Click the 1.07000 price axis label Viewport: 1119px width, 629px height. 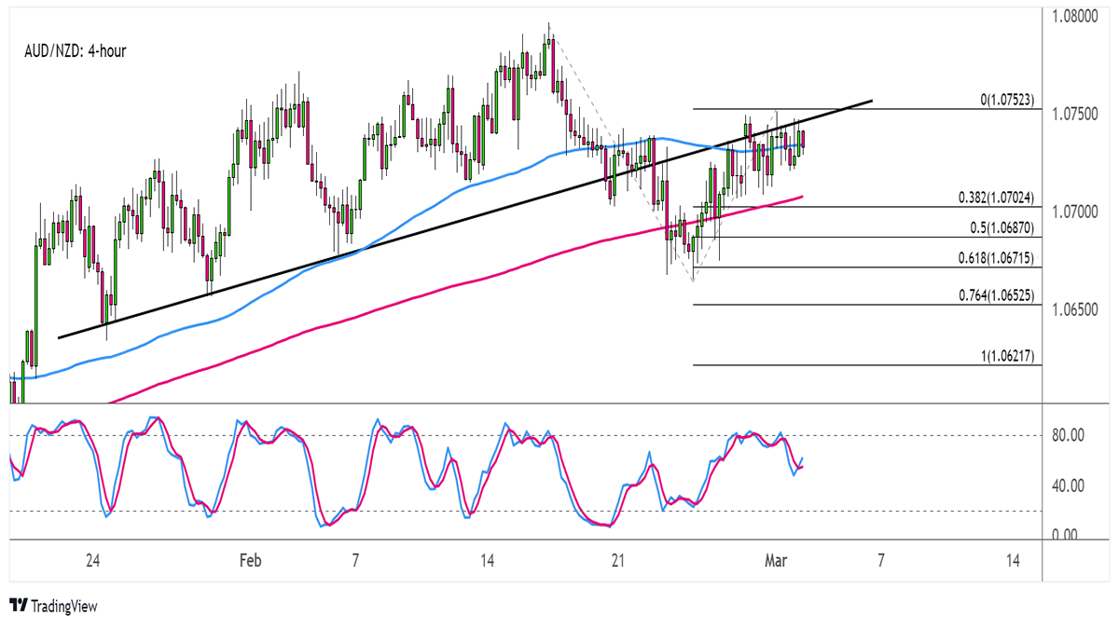(1074, 212)
